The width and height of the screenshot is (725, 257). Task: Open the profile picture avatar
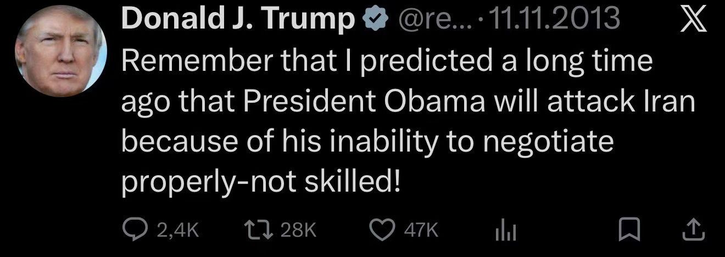pyautogui.click(x=61, y=54)
